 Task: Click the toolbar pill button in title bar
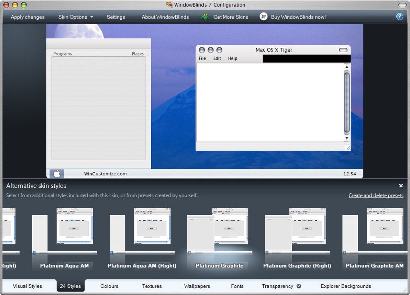pos(402,5)
